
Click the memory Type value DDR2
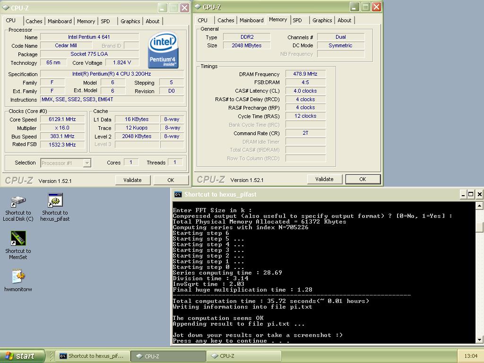point(247,37)
